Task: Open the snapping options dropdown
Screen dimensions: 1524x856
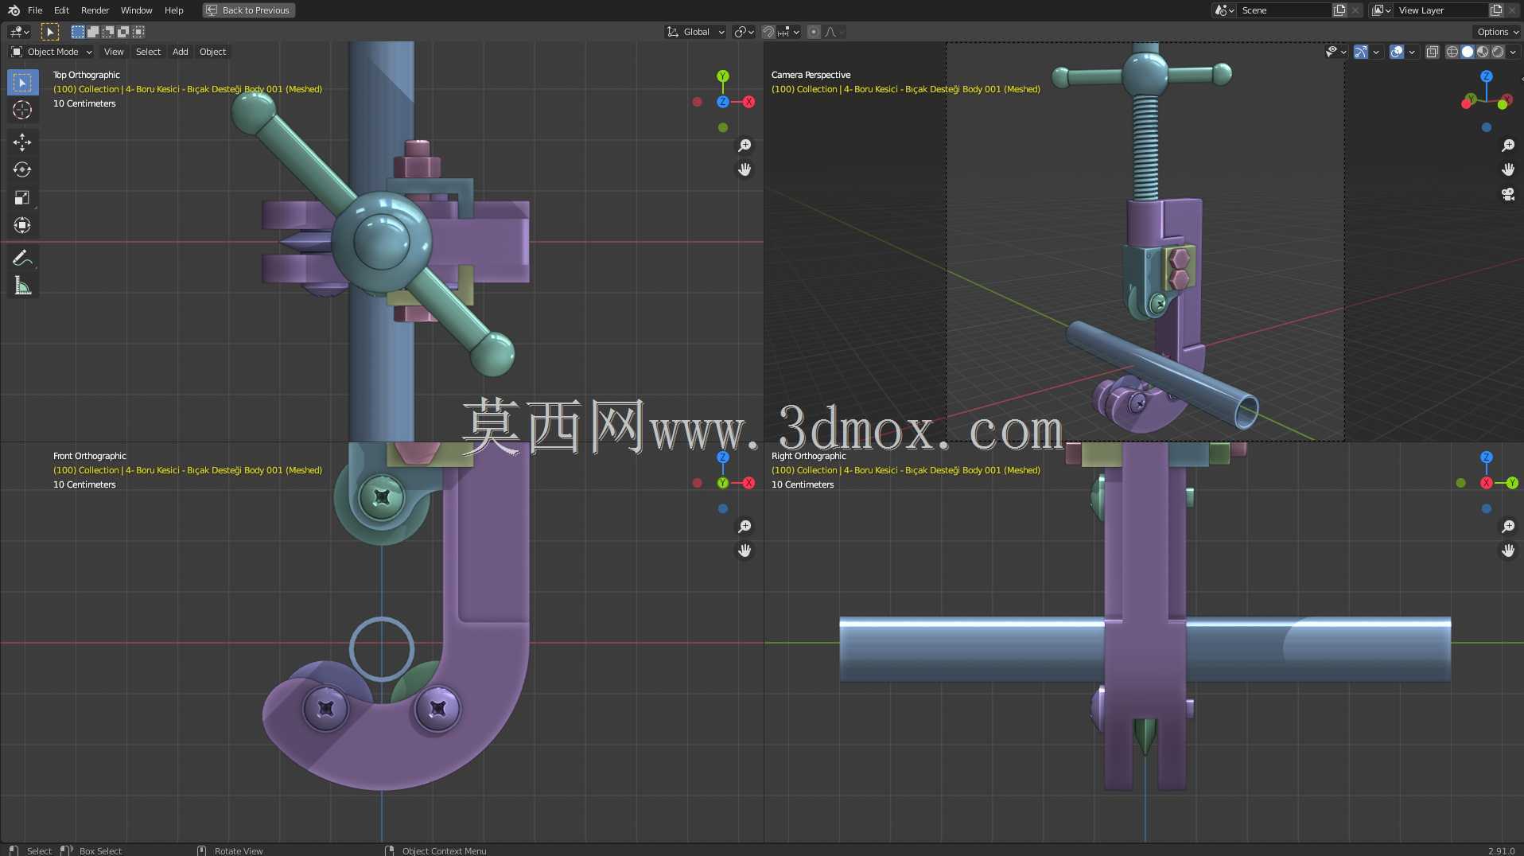Action: [788, 32]
